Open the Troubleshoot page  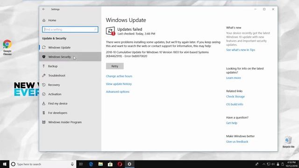click(70, 76)
